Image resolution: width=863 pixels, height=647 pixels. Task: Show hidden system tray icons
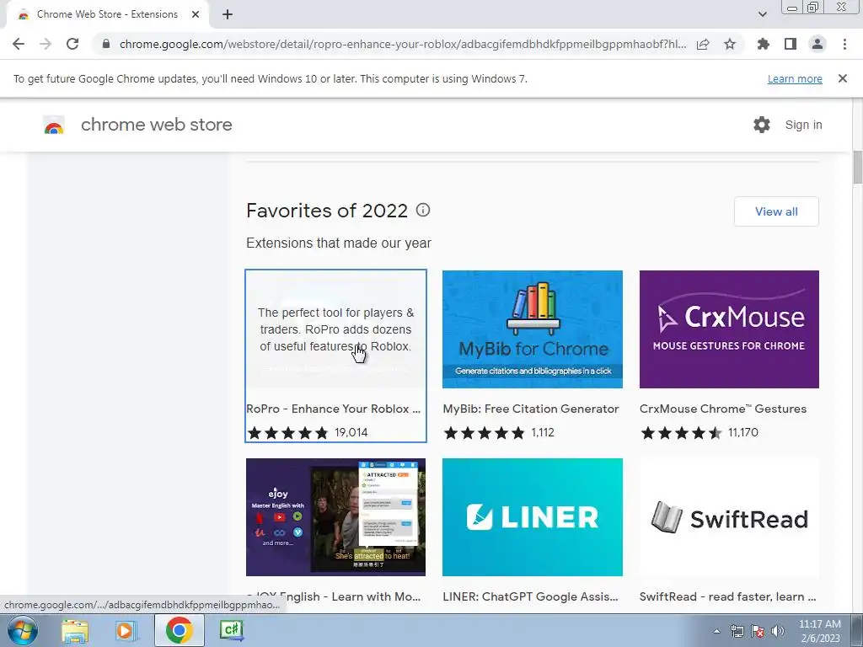(x=716, y=631)
